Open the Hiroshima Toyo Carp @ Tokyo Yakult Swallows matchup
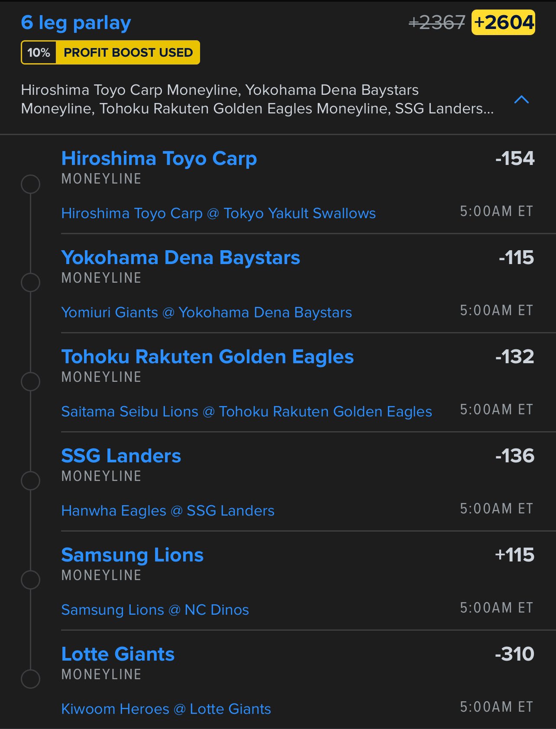 218,213
